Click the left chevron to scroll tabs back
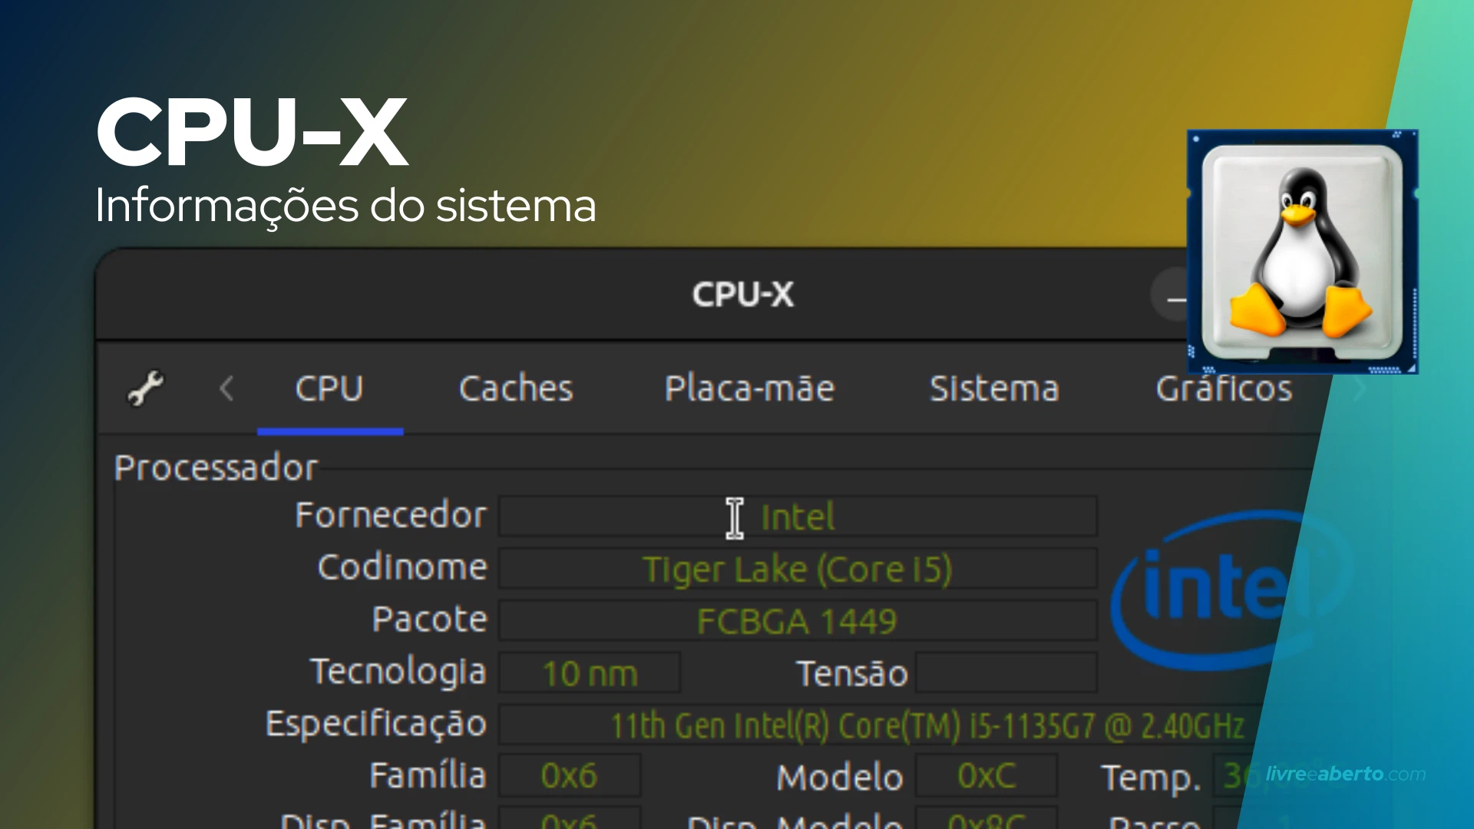The width and height of the screenshot is (1474, 829). coord(226,389)
